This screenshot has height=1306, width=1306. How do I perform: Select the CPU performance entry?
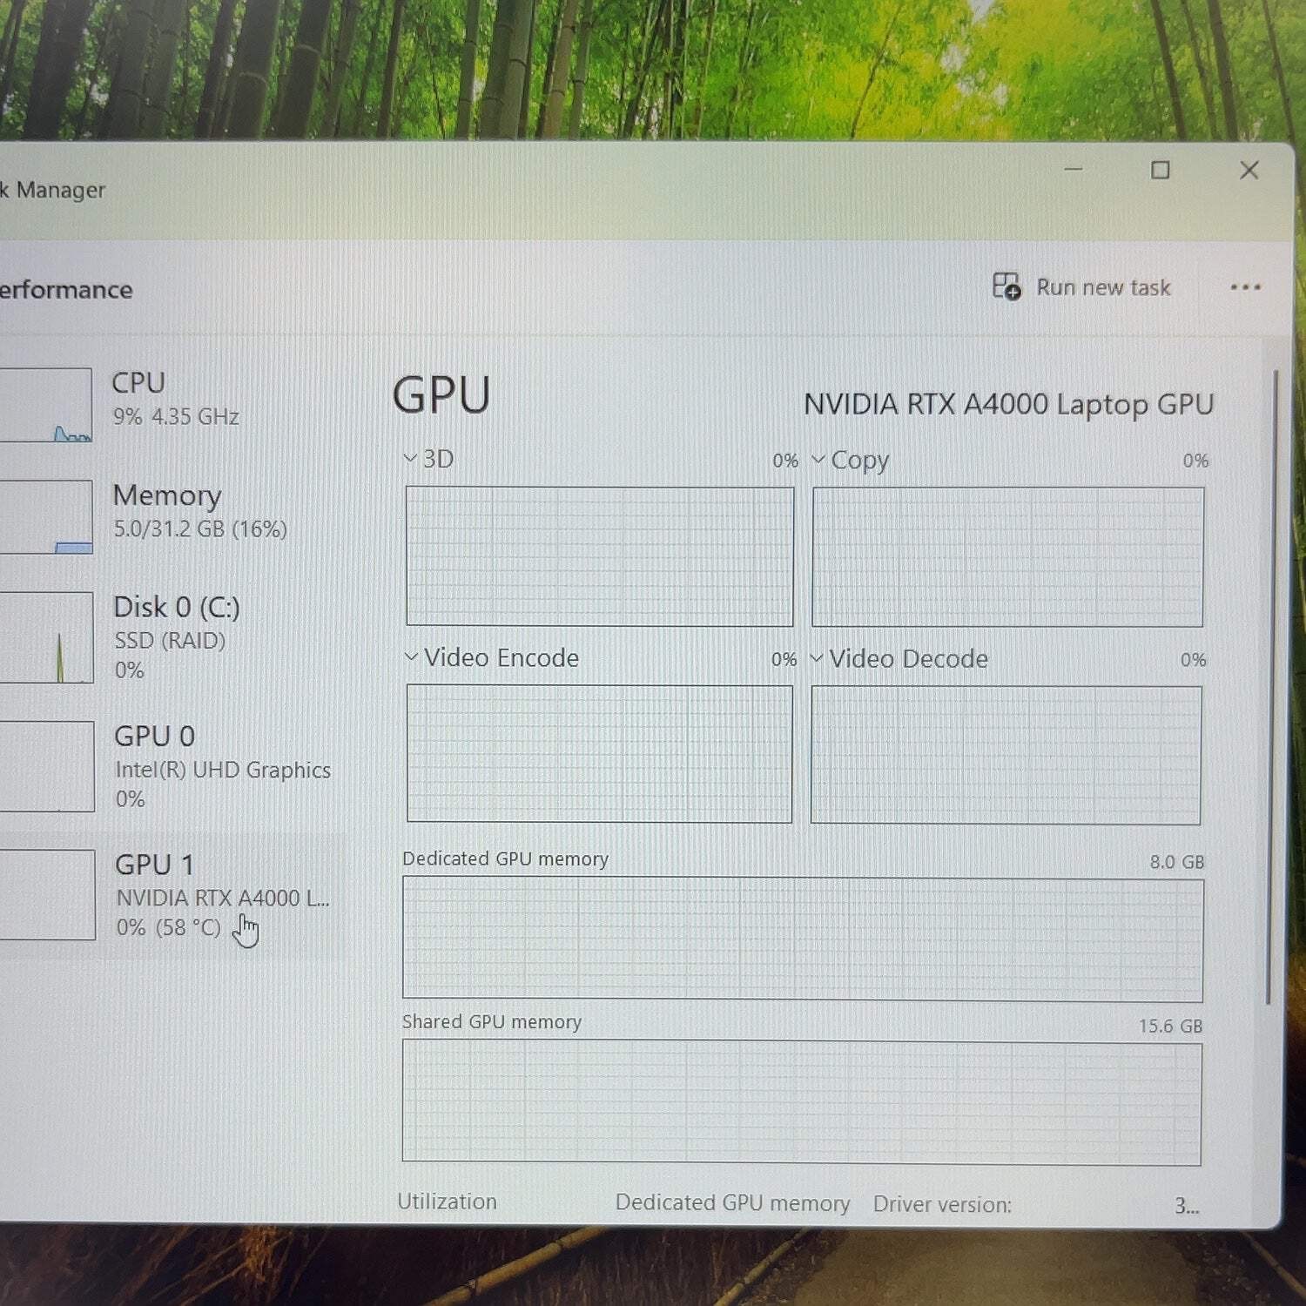click(172, 404)
